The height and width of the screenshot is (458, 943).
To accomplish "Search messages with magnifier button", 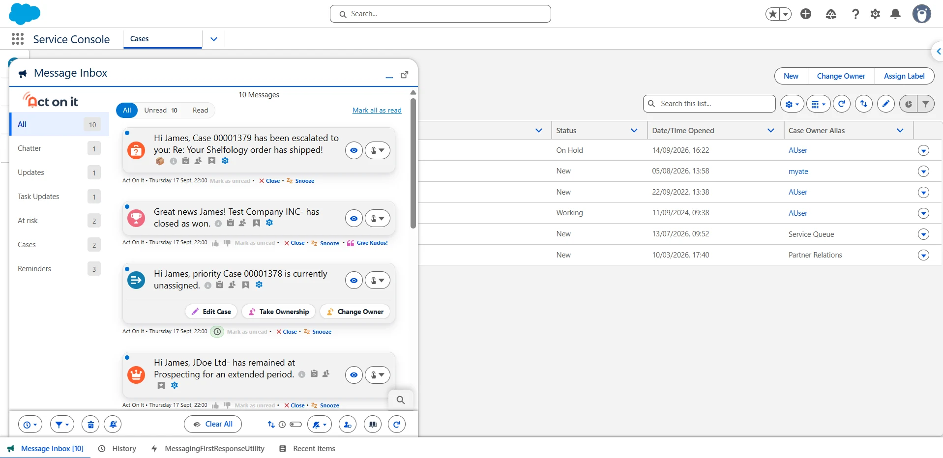I will (x=401, y=400).
